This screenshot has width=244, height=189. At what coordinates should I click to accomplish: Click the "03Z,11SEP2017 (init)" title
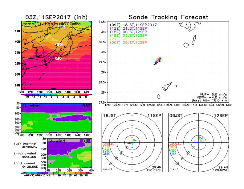[56, 17]
